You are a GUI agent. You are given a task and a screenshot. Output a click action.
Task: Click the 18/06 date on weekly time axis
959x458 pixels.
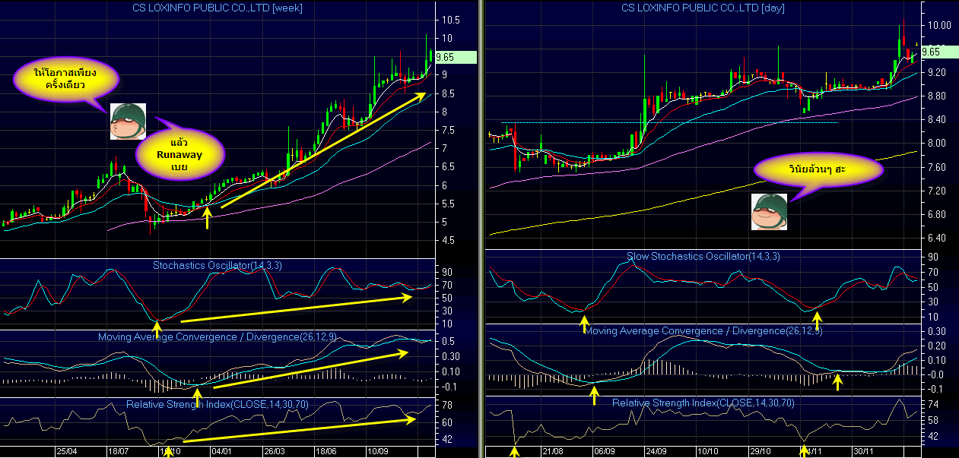tap(325, 450)
